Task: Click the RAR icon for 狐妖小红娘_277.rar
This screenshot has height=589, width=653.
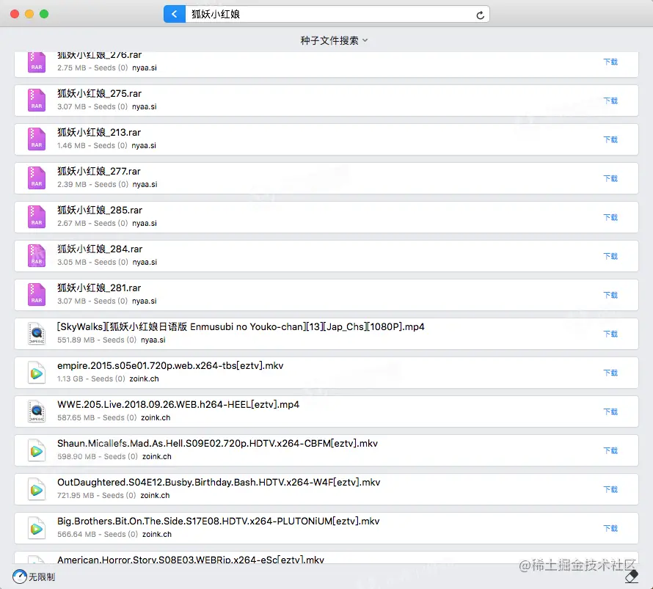Action: [37, 178]
